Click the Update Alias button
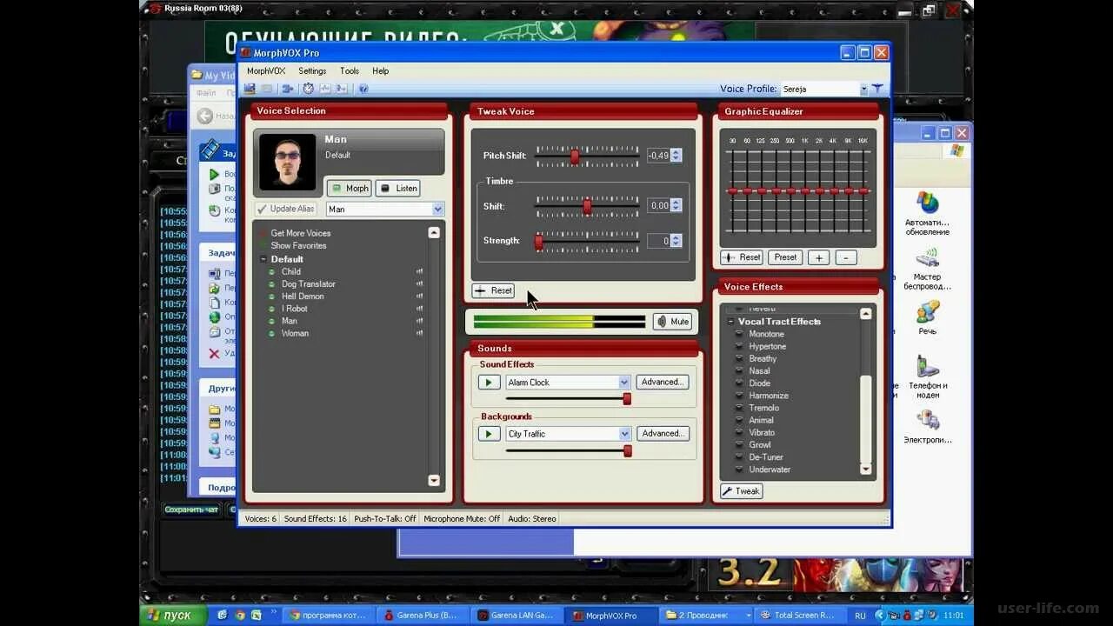 [x=286, y=209]
